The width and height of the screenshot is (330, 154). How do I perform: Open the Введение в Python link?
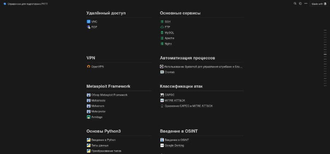pos(104,140)
